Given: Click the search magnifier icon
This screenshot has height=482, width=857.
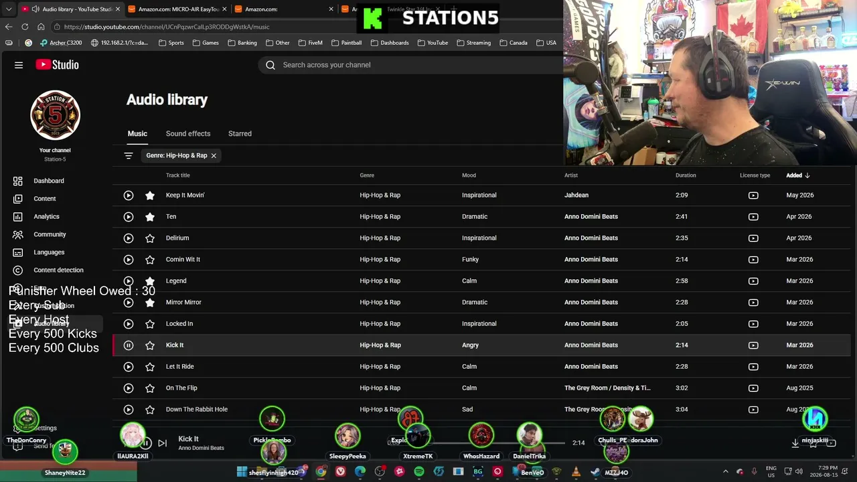Looking at the screenshot, I should (x=270, y=65).
